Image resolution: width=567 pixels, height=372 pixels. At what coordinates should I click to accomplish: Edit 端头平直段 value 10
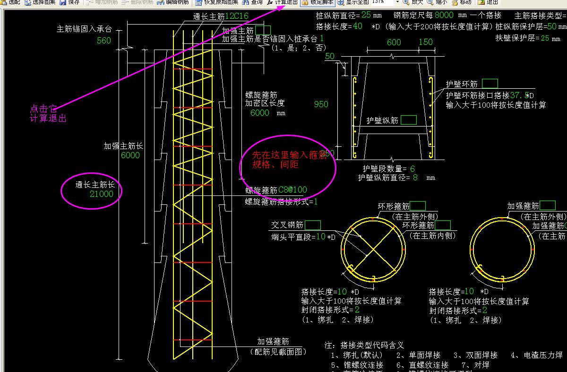320,237
